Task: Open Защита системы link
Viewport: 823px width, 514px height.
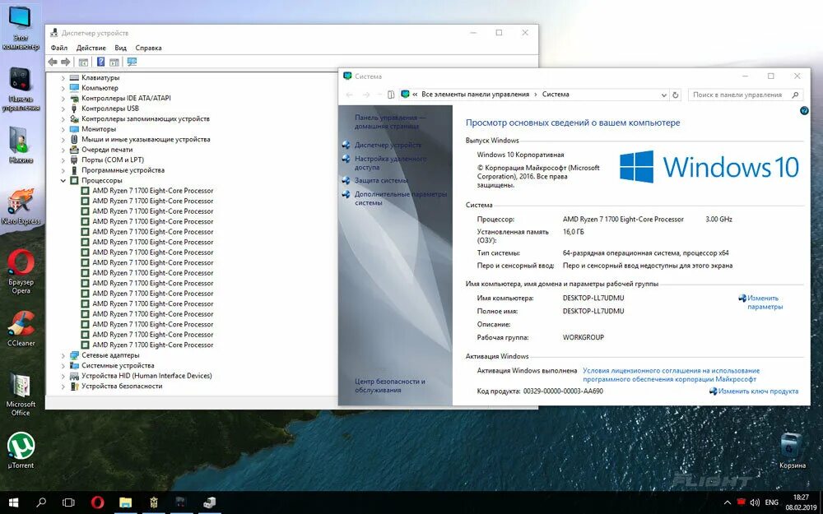Action: point(381,180)
